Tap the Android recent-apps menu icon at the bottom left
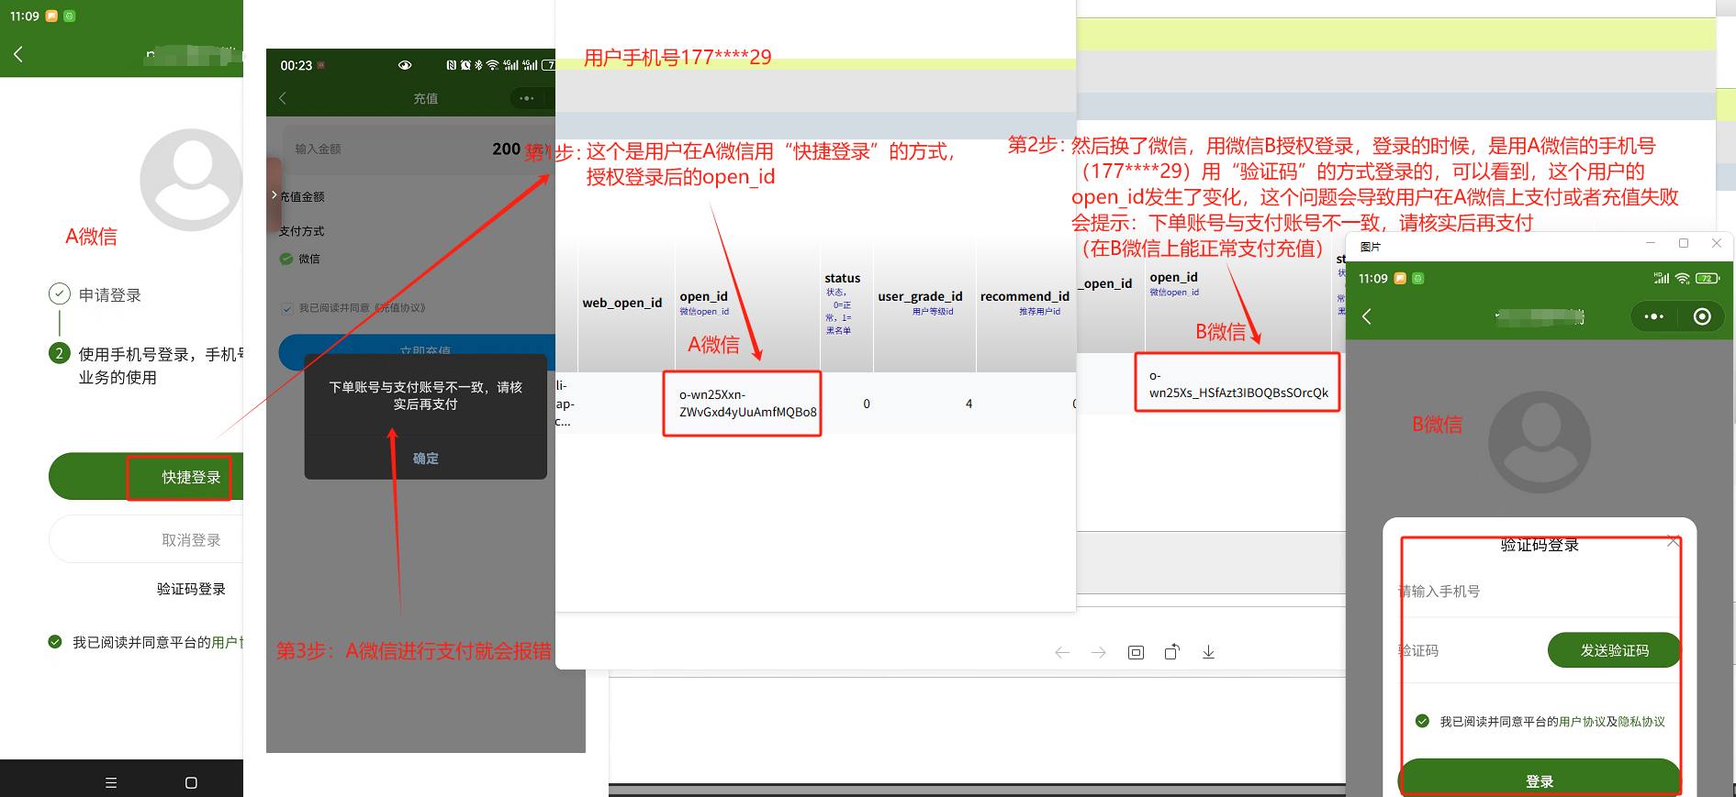 pos(111,782)
